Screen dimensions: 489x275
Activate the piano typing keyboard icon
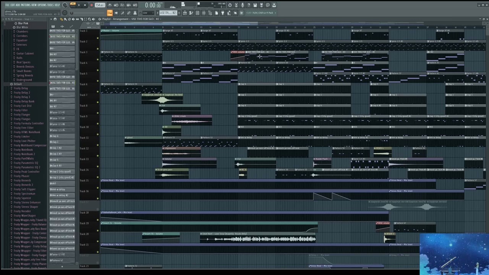pyautogui.click(x=110, y=13)
